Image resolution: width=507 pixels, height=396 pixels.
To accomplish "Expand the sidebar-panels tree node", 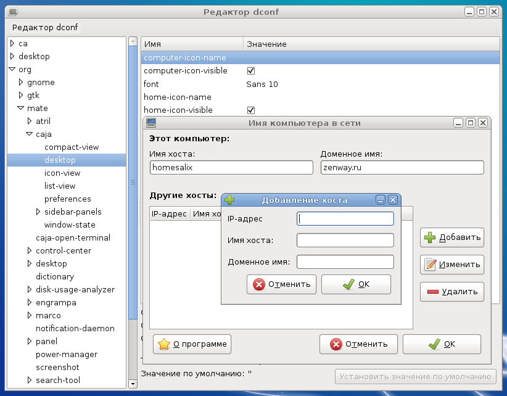I will (38, 212).
